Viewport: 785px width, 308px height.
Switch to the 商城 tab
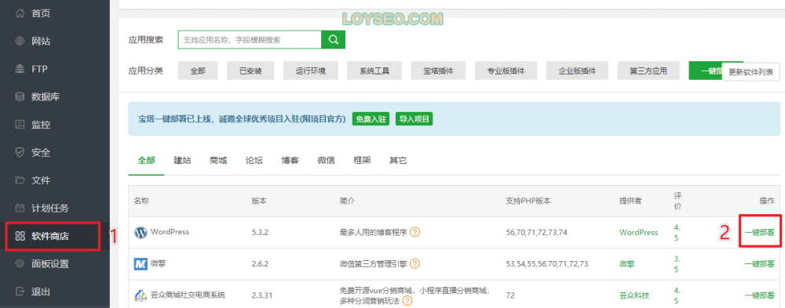(x=218, y=161)
